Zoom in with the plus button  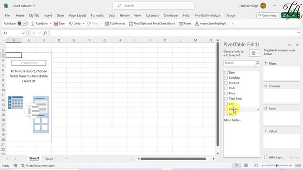(290, 165)
